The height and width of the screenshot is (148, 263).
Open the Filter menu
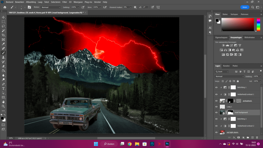pyautogui.click(x=64, y=2)
